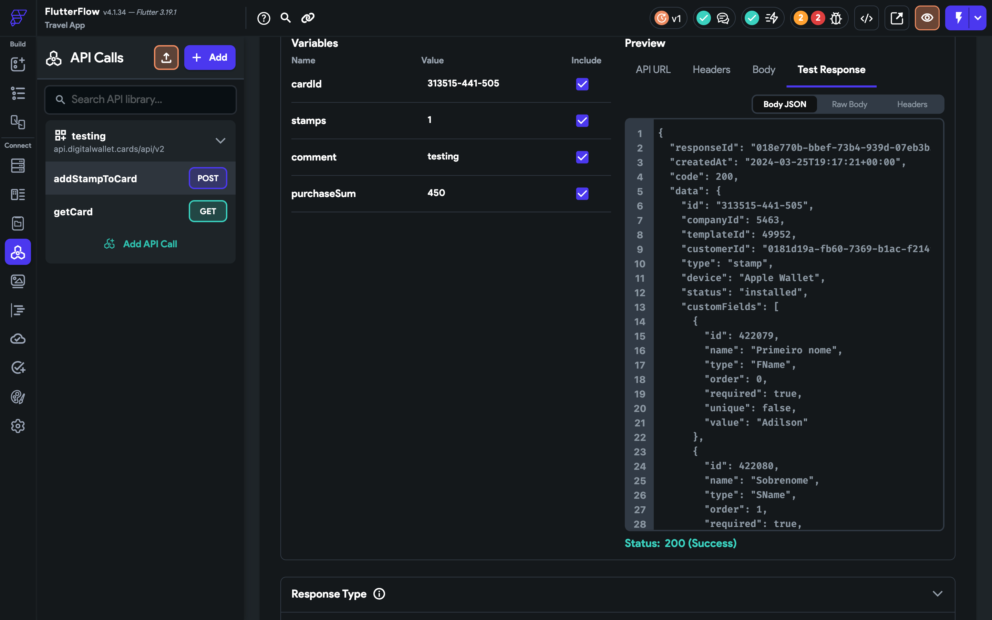Collapse the testing API group chevron

[220, 141]
